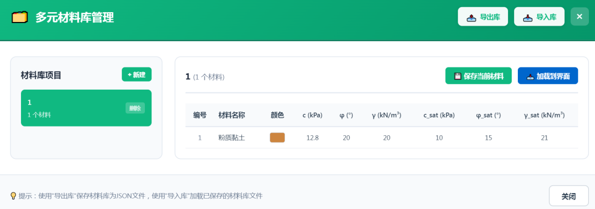Delete library item 1 using 删除
The height and width of the screenshot is (209, 595).
click(135, 108)
